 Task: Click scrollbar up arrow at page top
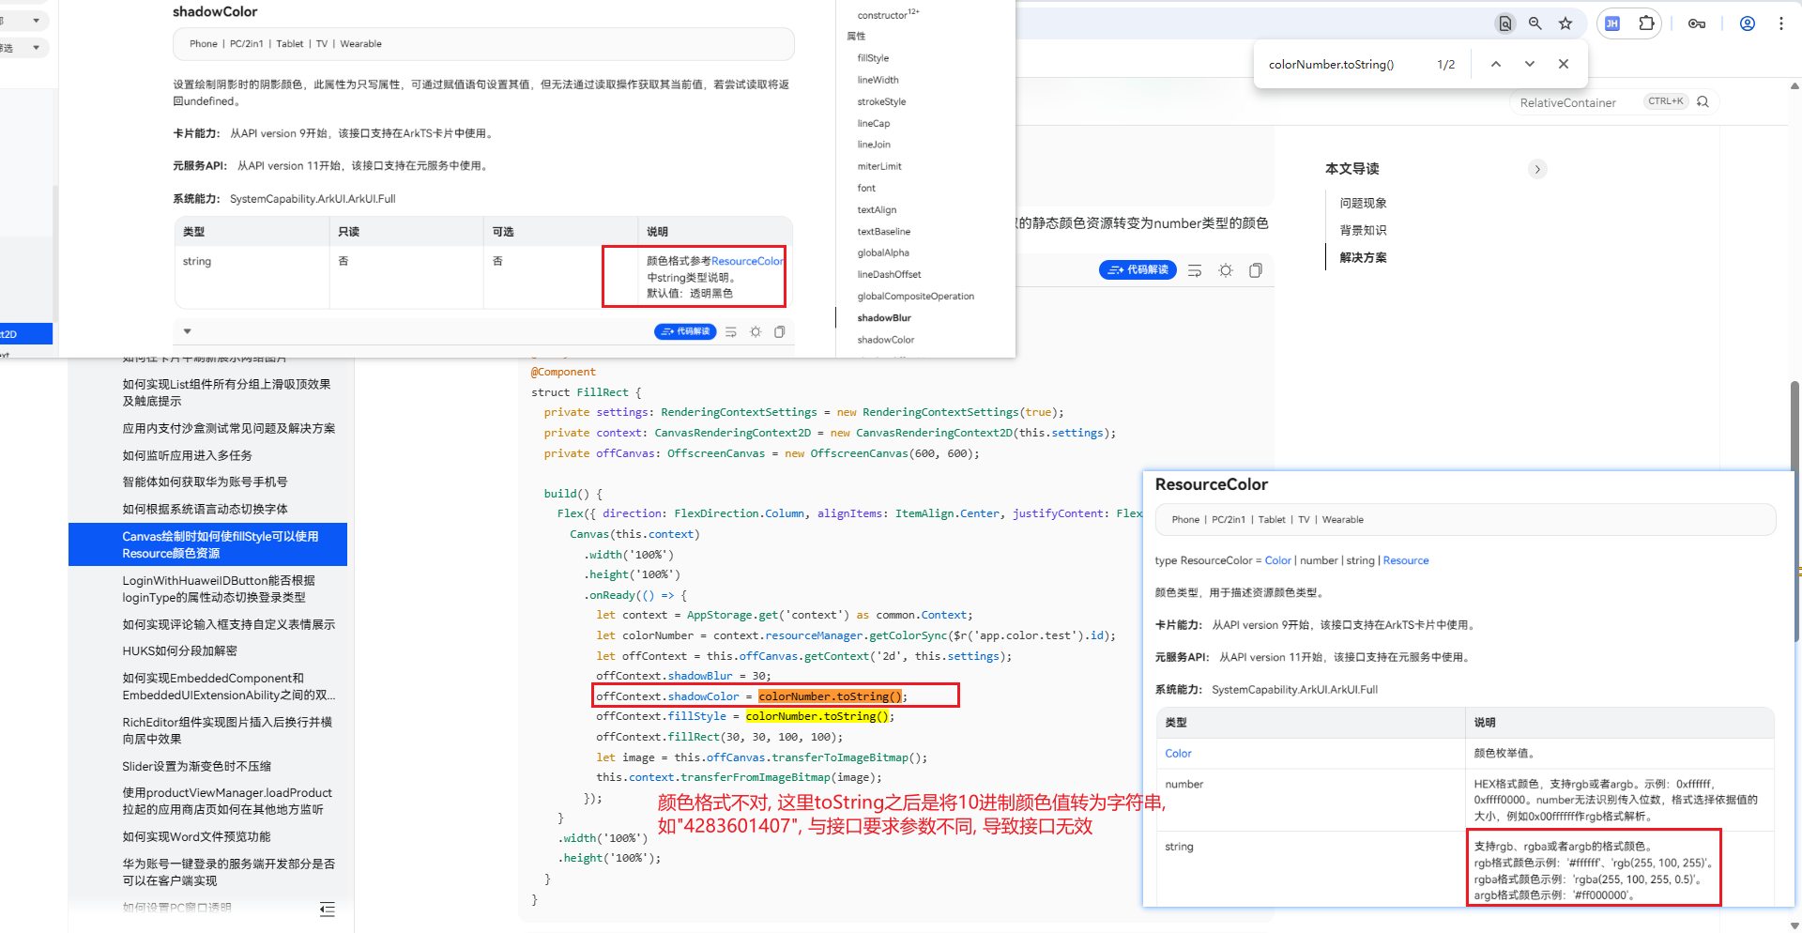(x=1794, y=85)
